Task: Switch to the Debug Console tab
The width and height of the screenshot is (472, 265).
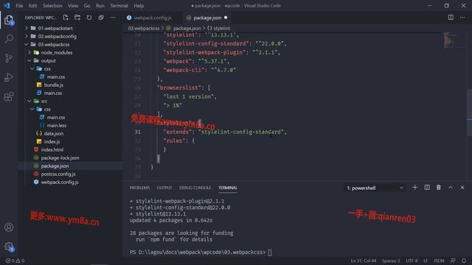Action: (x=195, y=188)
